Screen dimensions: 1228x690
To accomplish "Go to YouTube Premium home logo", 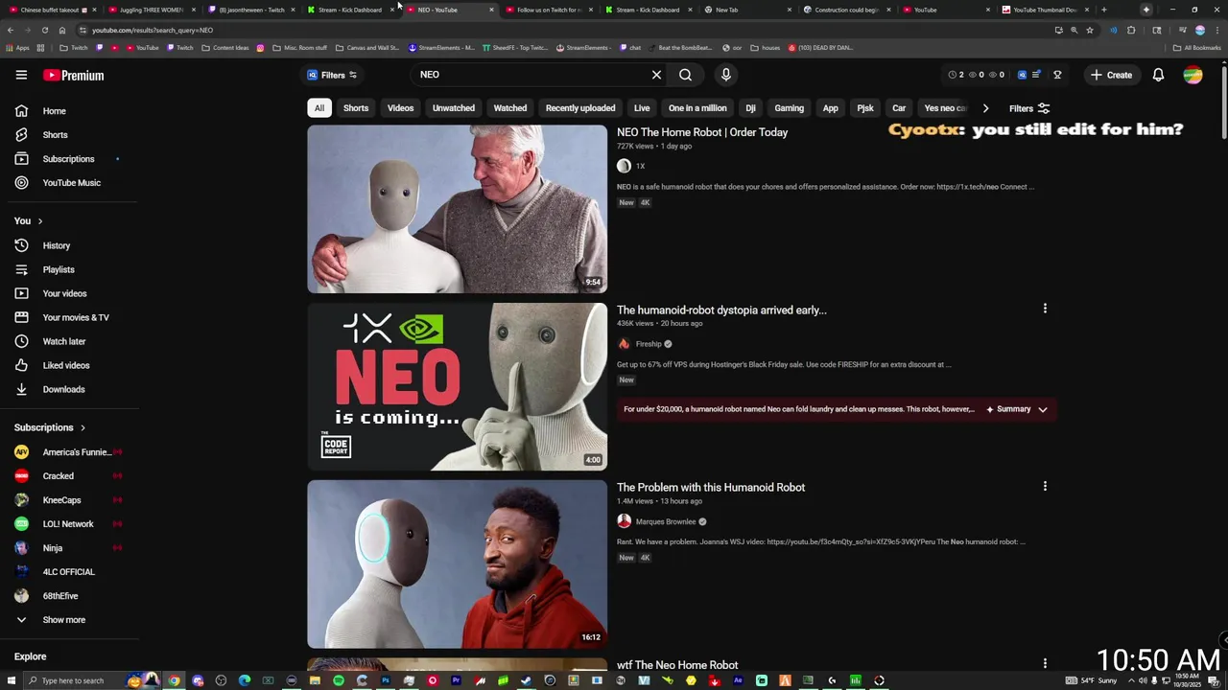I will coord(73,75).
